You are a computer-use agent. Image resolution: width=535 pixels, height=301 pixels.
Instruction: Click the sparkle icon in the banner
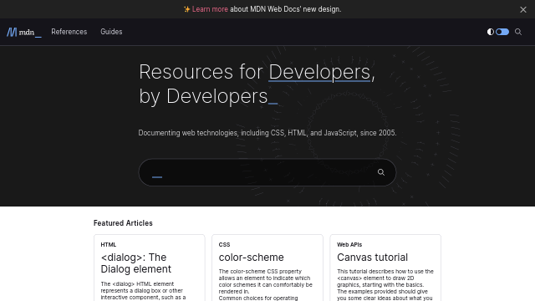(x=186, y=9)
